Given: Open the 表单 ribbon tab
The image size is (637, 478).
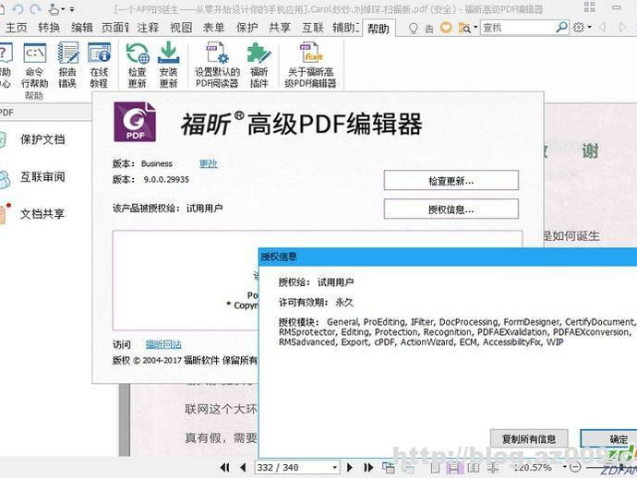Looking at the screenshot, I should (x=213, y=28).
